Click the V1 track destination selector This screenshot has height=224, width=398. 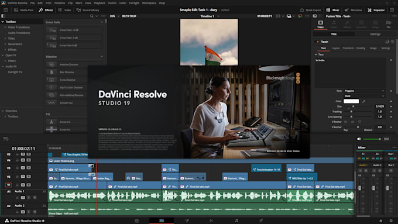pos(9,185)
